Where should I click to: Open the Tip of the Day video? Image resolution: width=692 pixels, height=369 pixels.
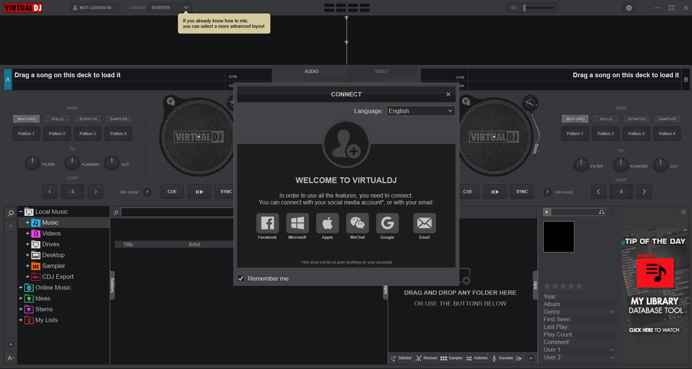tap(654, 285)
